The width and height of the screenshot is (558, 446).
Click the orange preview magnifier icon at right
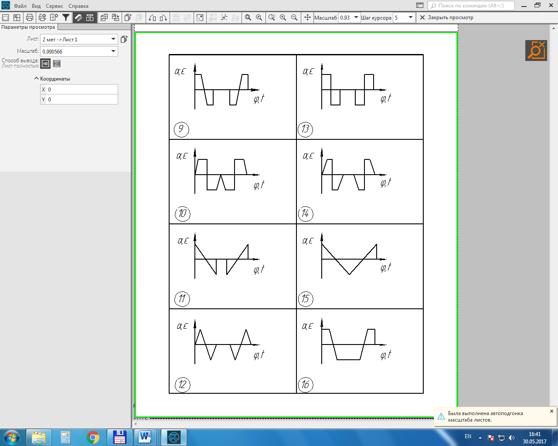pyautogui.click(x=536, y=51)
